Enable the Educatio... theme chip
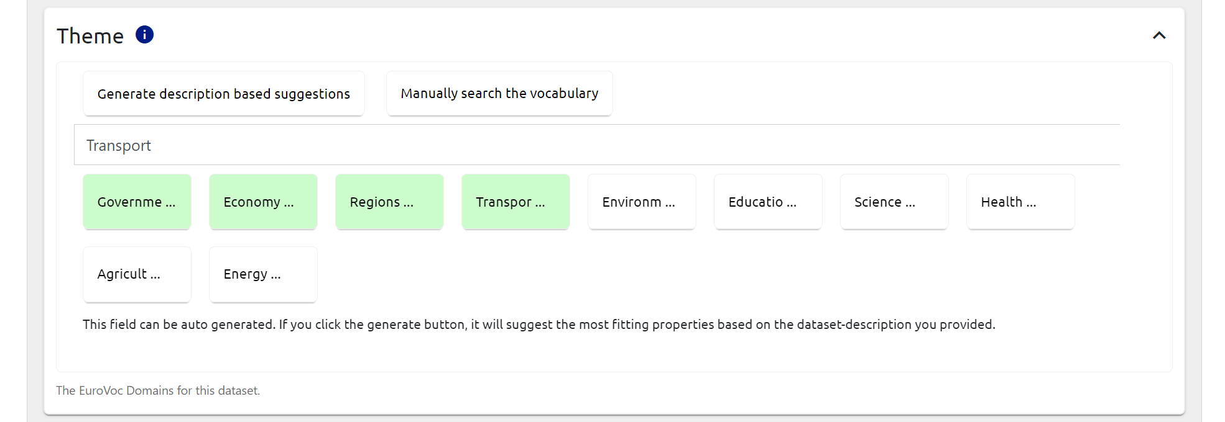The height and width of the screenshot is (422, 1225). pyautogui.click(x=768, y=202)
